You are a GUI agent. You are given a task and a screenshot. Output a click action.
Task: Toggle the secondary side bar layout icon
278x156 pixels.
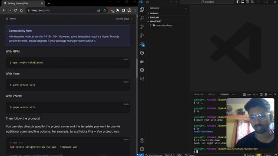tap(247, 2)
